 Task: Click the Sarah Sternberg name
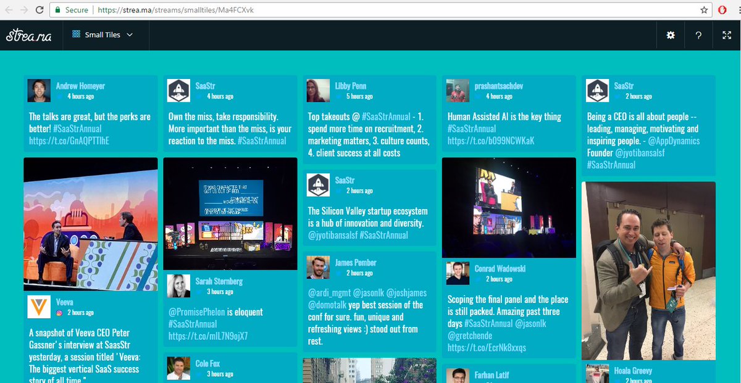click(x=219, y=281)
